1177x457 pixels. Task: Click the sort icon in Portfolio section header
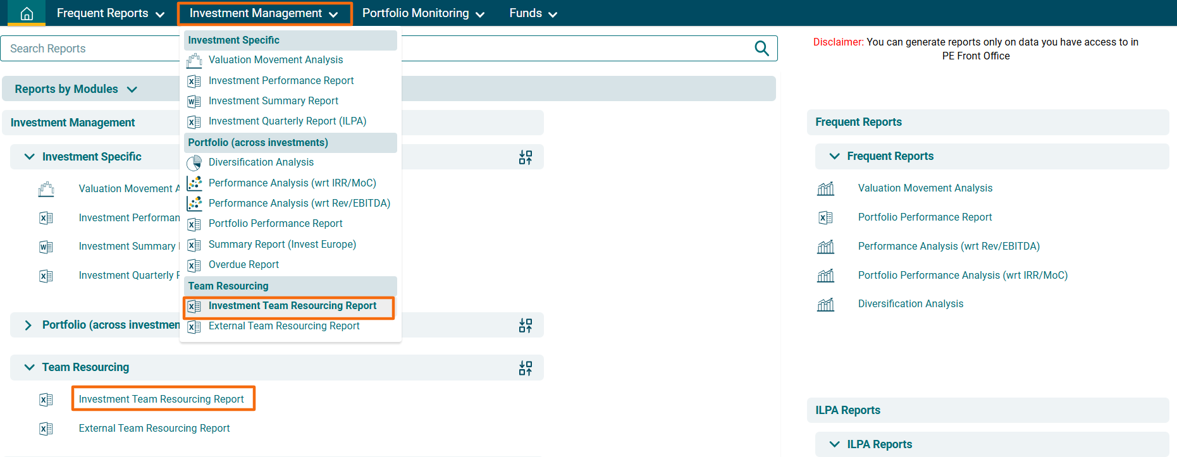[x=525, y=326]
